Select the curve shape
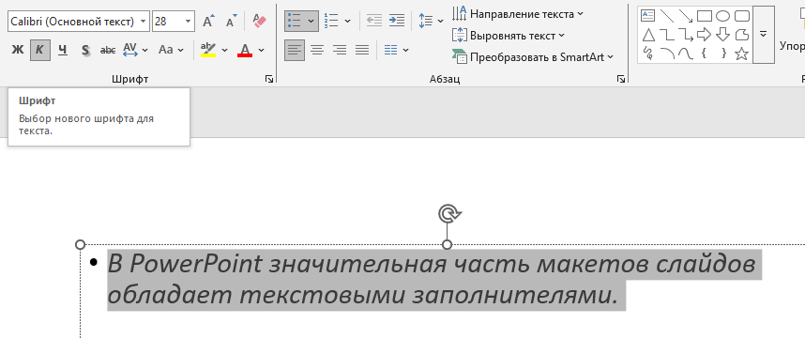 (686, 54)
